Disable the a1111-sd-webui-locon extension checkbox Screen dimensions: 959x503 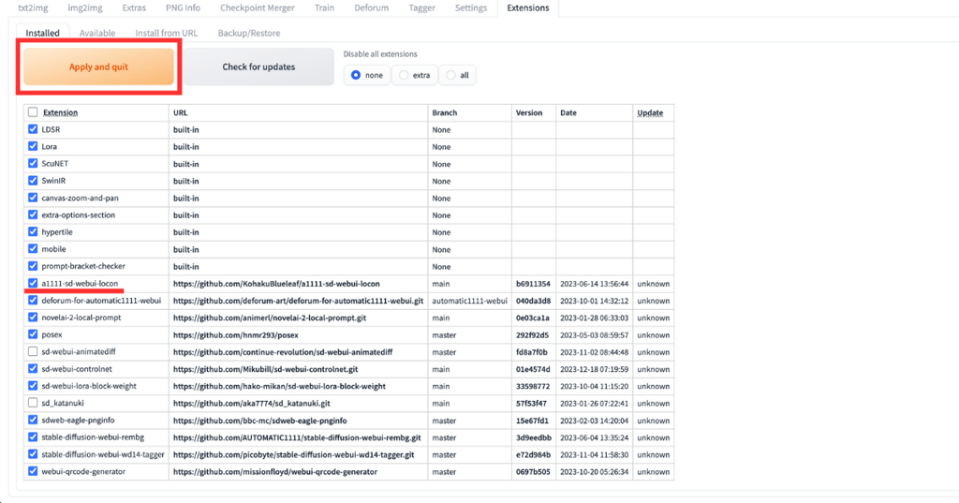[x=34, y=283]
